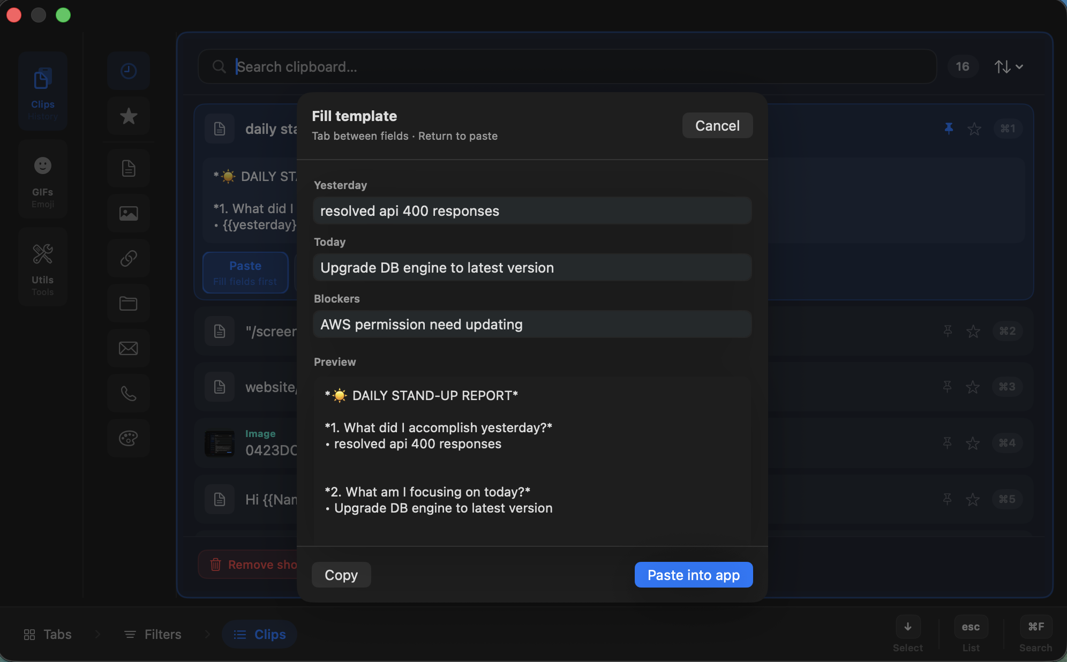Select the recent history clock filter

[x=129, y=71]
